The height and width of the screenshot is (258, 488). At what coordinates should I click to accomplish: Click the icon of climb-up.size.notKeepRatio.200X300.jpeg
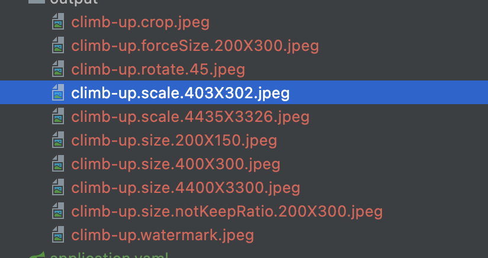pyautogui.click(x=57, y=212)
